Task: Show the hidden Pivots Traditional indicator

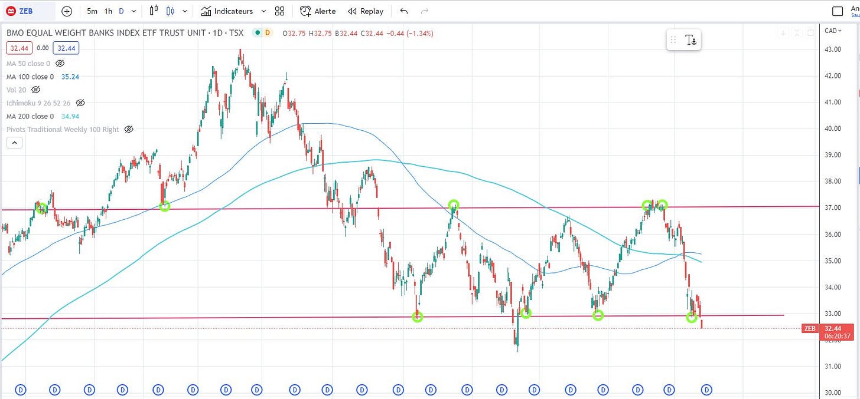Action: (129, 129)
